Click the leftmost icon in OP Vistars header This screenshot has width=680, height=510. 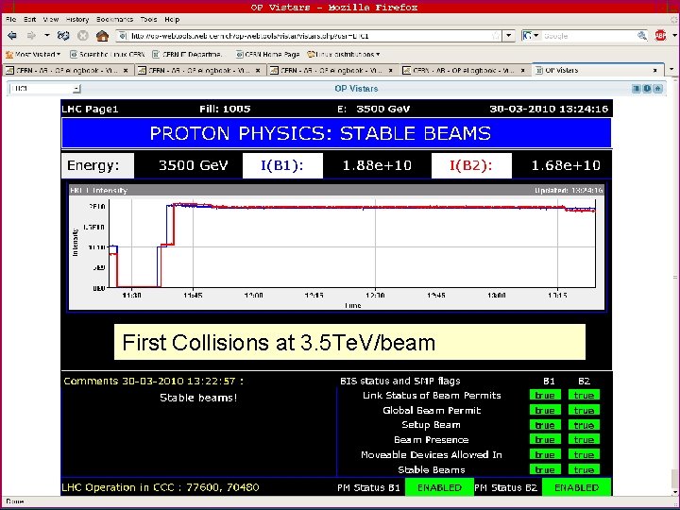(637, 89)
